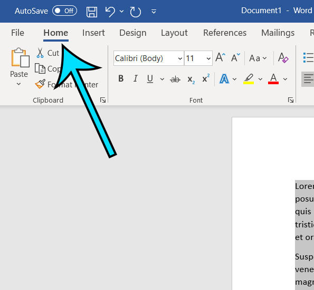Toggle the AutoSave switch
Viewport: 314px width, 290px height.
[64, 11]
